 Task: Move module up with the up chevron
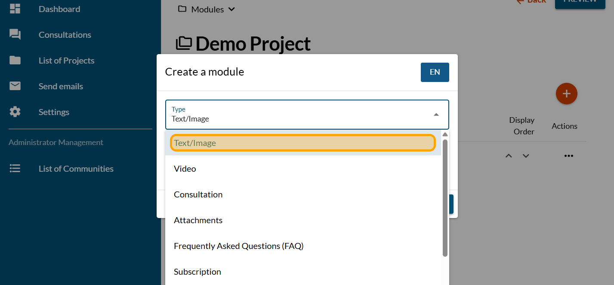click(509, 156)
